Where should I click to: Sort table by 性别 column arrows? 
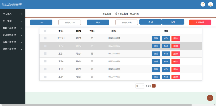tap(94, 31)
